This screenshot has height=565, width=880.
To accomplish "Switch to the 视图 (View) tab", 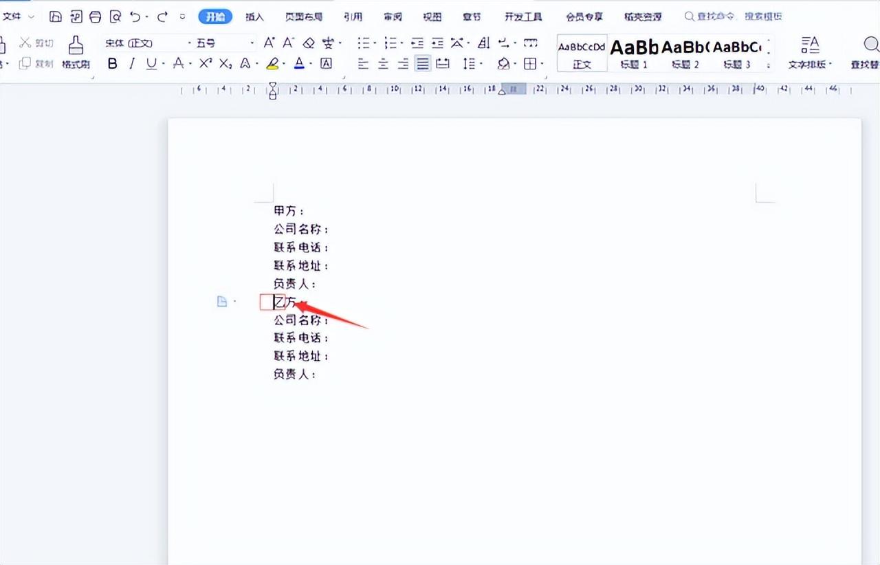I will [432, 16].
